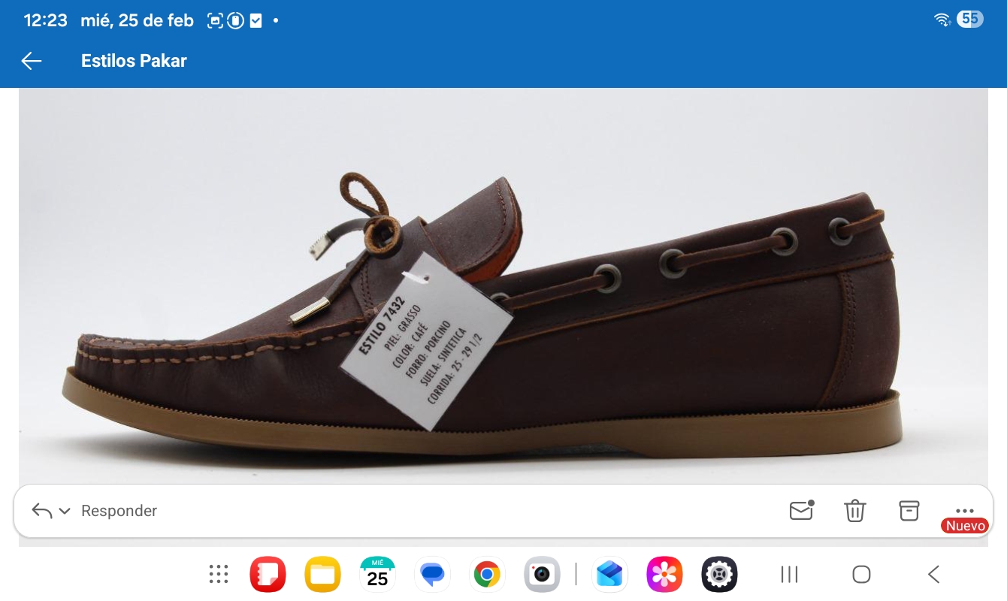Screen dimensions: 1007x601
Task: Show recent apps with three-lines button
Action: click(789, 575)
